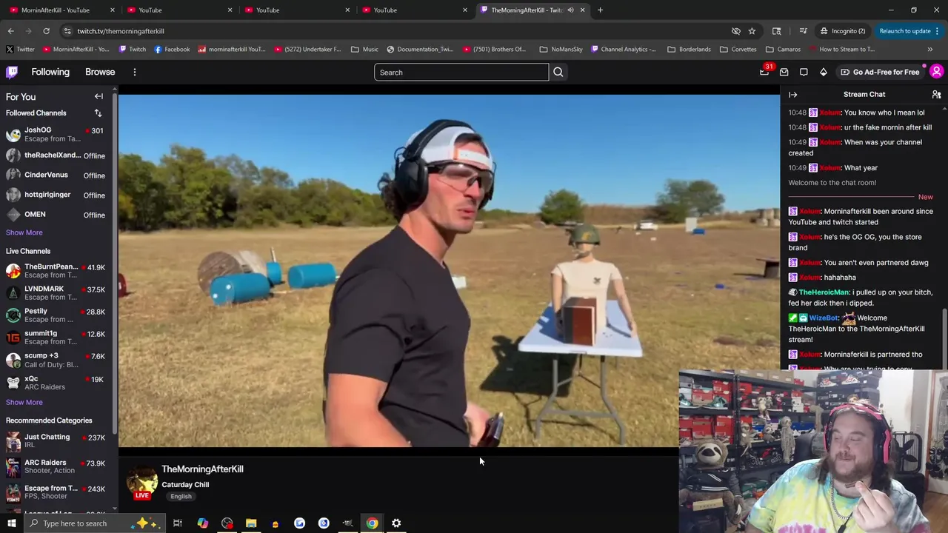948x533 pixels.
Task: Open TheBurntPeanut live channel
Action: pyautogui.click(x=57, y=271)
